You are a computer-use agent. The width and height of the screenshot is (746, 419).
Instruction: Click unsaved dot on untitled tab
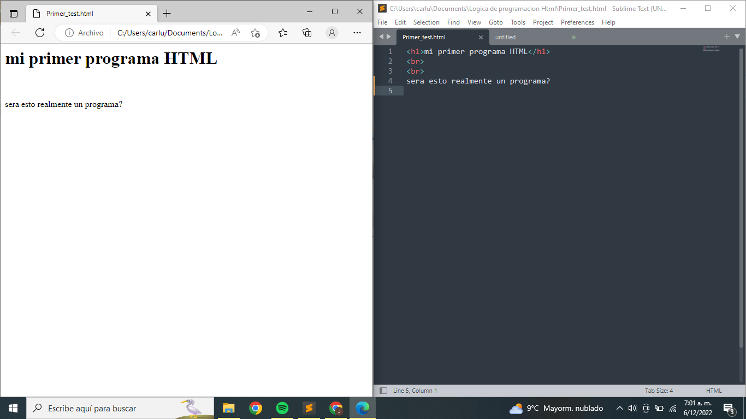(573, 37)
